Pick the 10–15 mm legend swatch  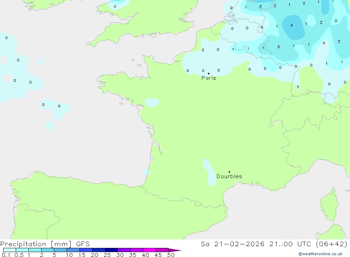click(x=73, y=250)
